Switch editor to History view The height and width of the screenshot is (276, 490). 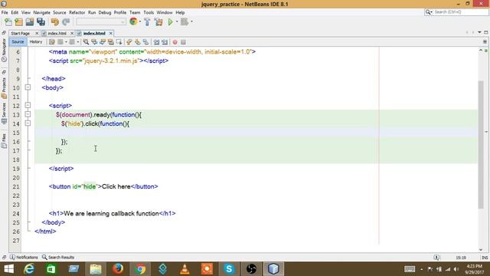click(x=36, y=42)
